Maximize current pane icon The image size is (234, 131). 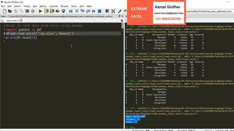click(107, 11)
